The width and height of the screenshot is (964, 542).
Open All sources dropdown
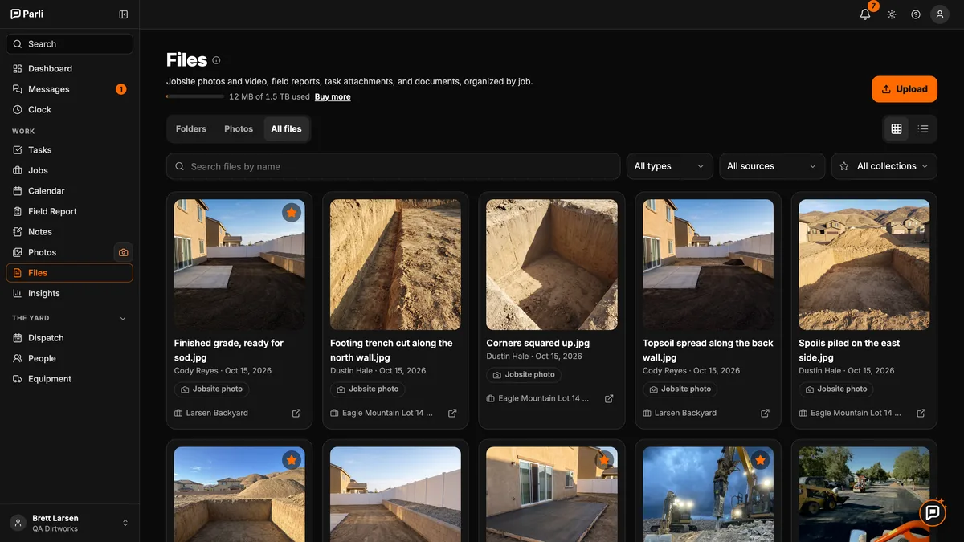[x=772, y=166]
